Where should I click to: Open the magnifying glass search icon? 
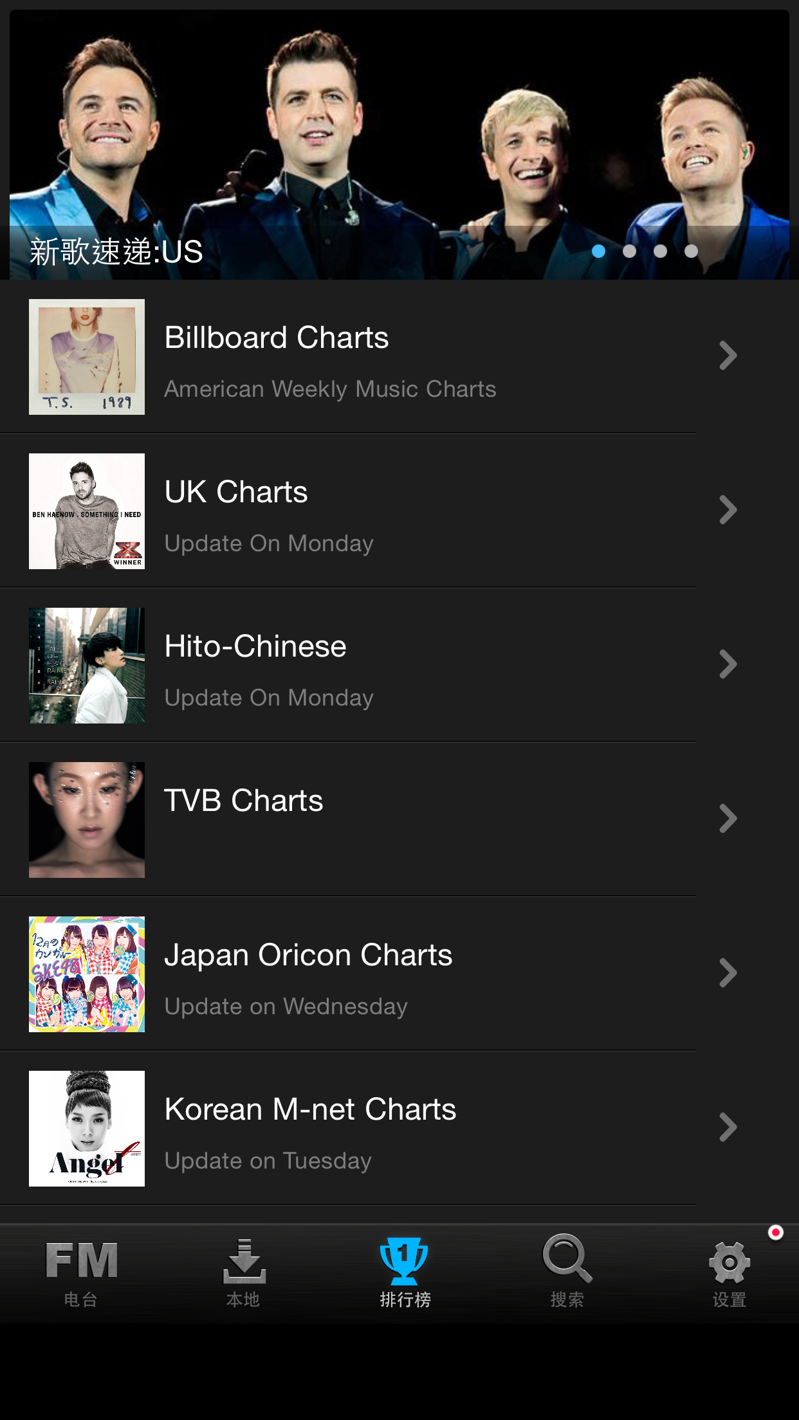click(567, 1259)
